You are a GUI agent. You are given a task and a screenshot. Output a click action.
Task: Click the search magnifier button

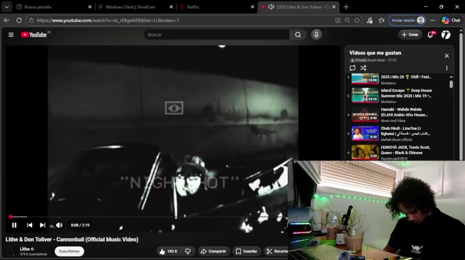click(298, 35)
